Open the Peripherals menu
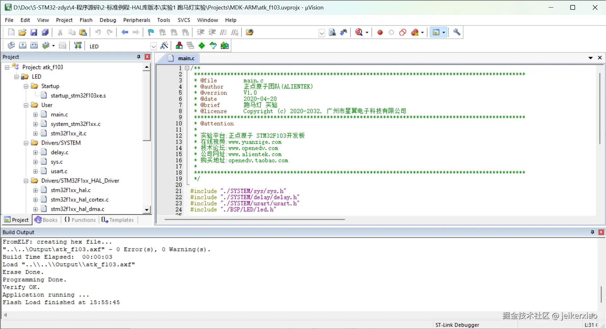This screenshot has height=329, width=606. point(136,20)
